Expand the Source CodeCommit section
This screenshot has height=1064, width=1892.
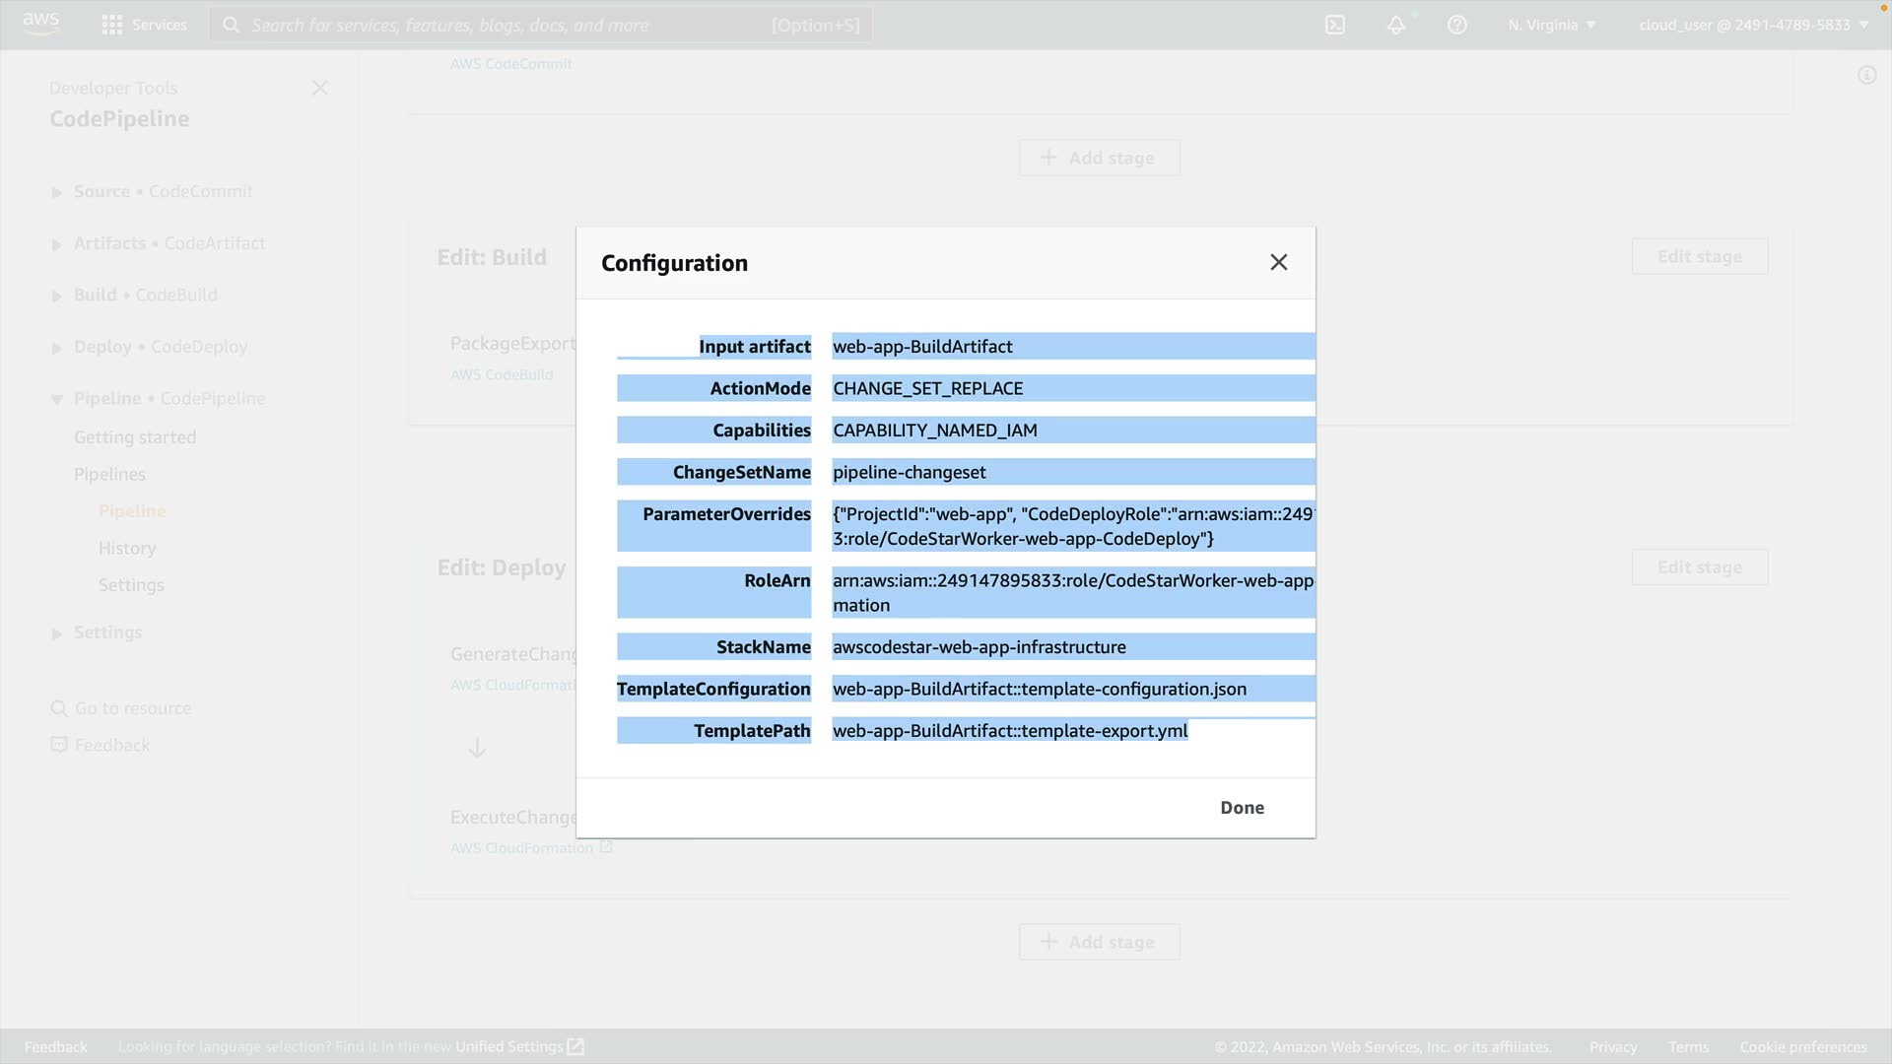[x=57, y=192]
